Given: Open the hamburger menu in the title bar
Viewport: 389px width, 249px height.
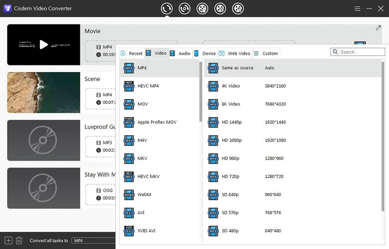Looking at the screenshot, I should pos(357,9).
